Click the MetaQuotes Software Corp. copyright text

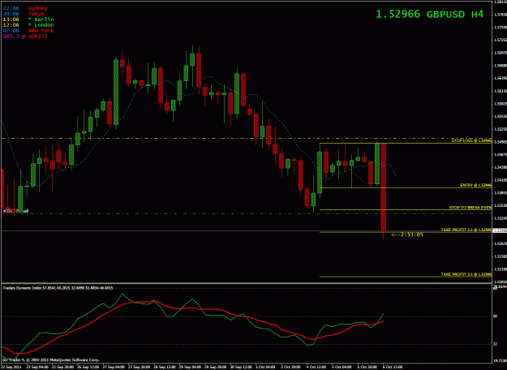tap(51, 359)
